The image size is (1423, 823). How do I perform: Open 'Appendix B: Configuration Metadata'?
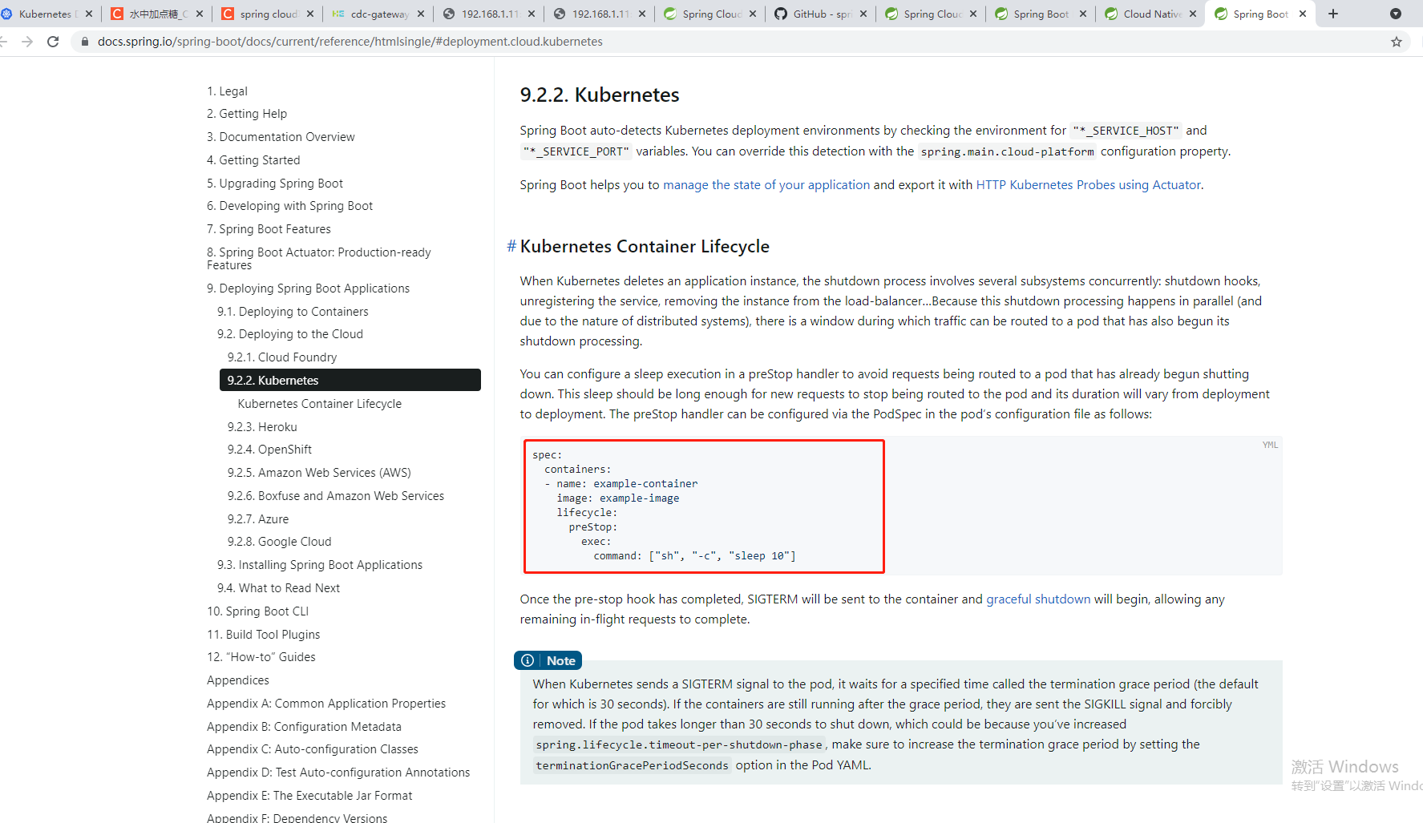point(305,727)
